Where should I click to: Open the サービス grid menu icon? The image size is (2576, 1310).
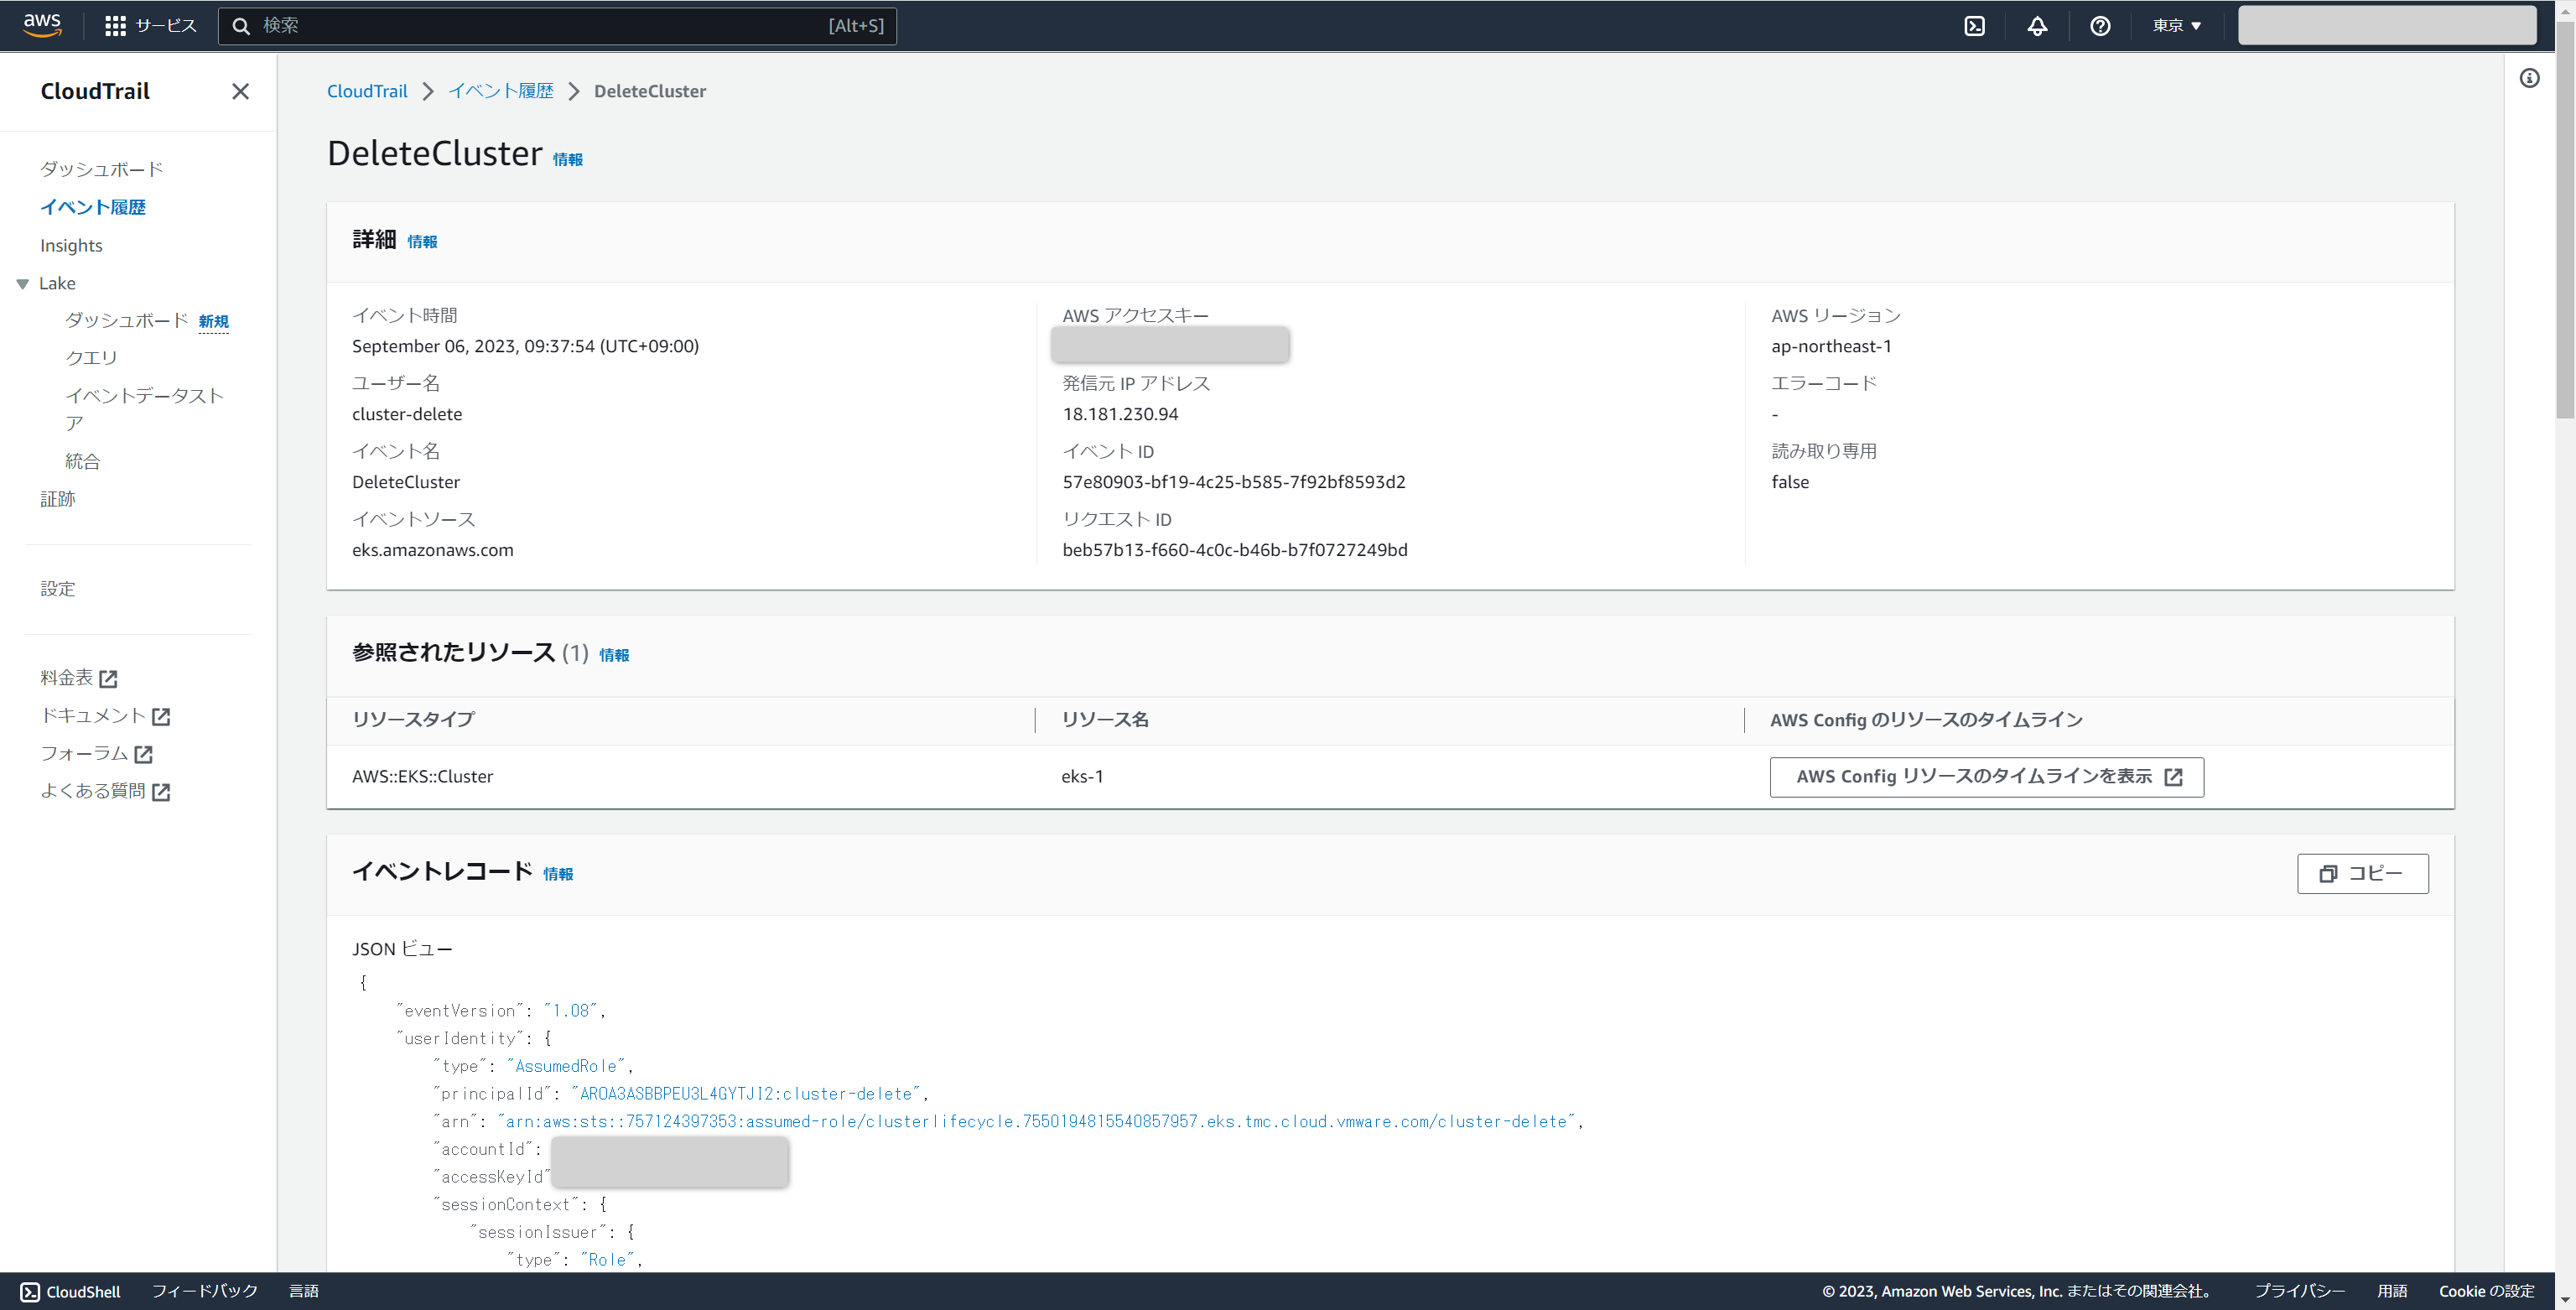[x=115, y=26]
